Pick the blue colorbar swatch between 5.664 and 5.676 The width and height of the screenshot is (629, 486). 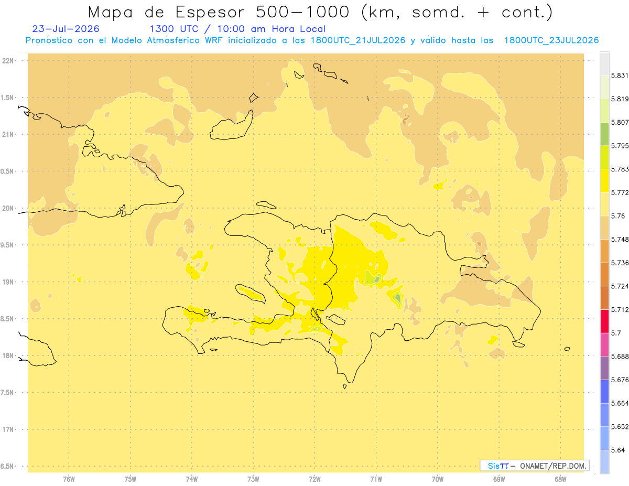604,391
